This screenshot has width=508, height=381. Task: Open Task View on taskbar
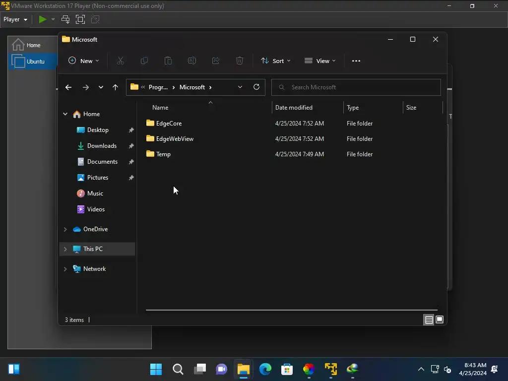tap(200, 369)
